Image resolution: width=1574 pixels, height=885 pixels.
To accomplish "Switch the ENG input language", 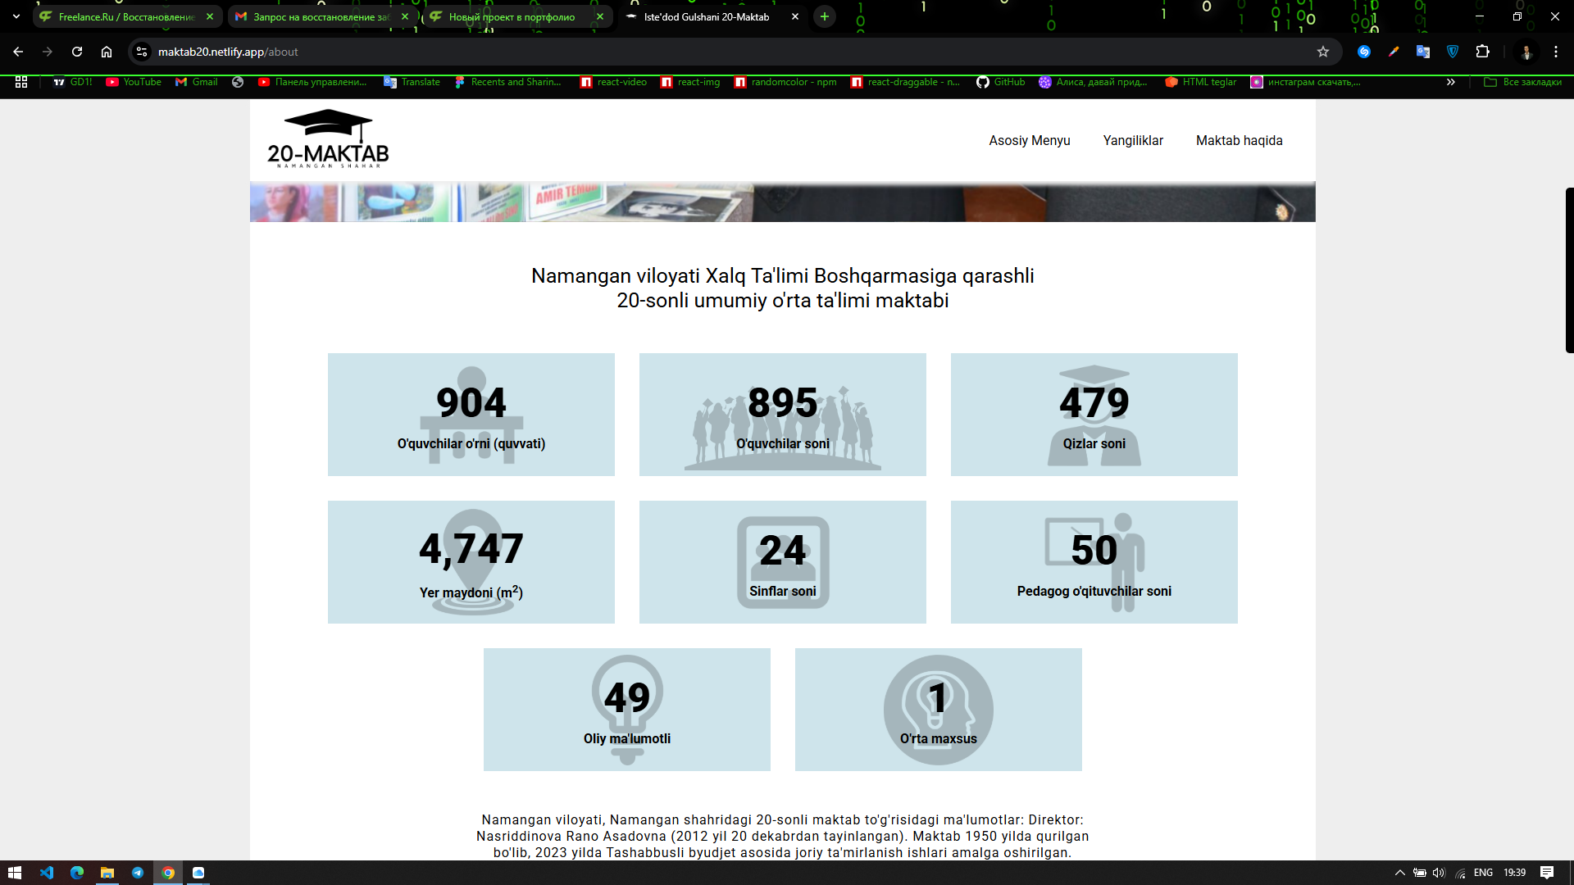I will coord(1483,873).
